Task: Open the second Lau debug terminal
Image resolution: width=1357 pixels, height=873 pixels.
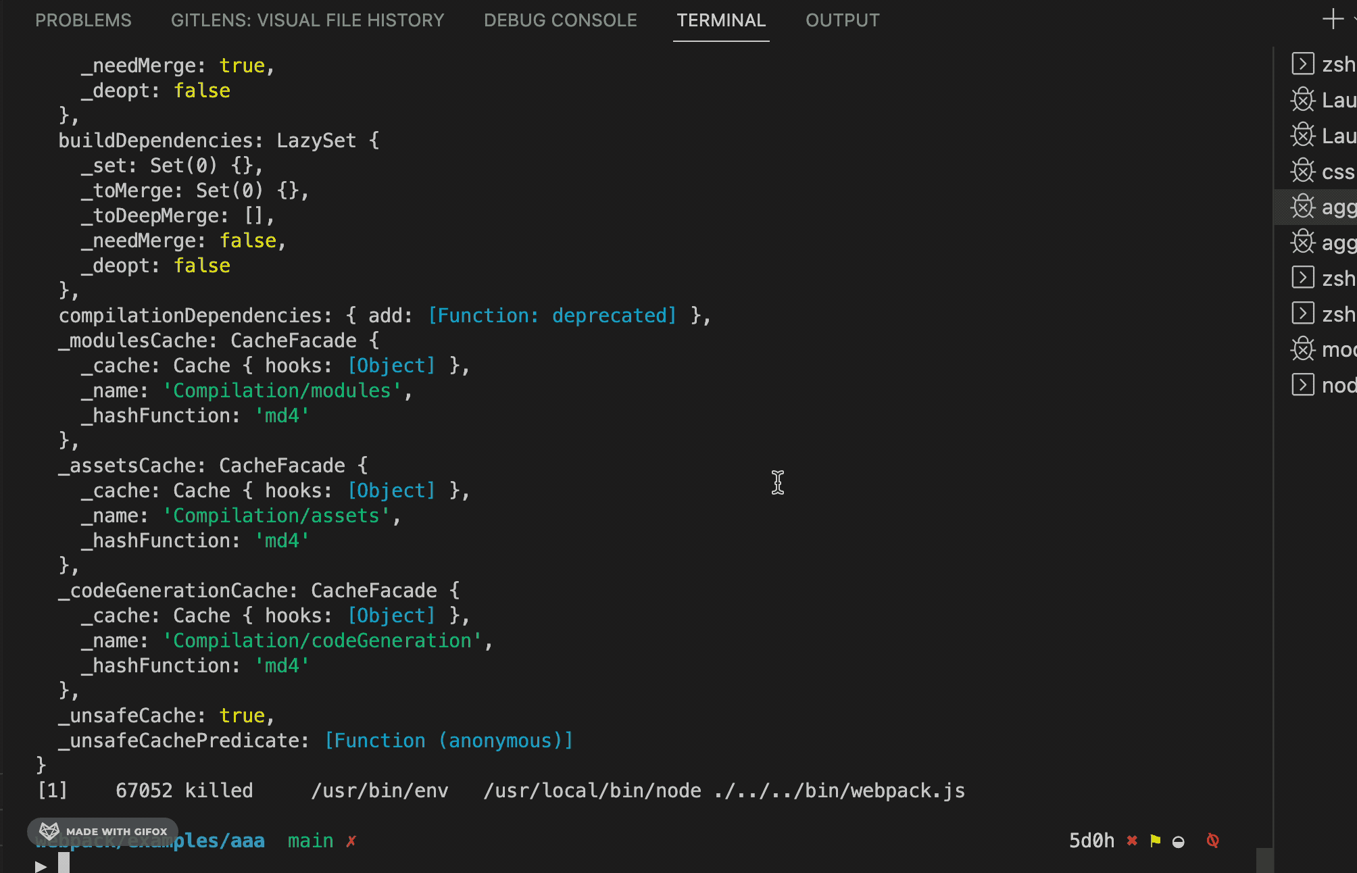Action: [1323, 136]
